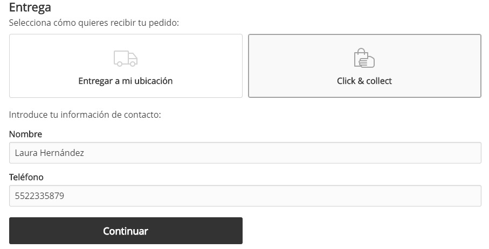Click the "Selecciona cómo quieres recibir" instruction text
Screen dimensions: 489x249
(94, 23)
